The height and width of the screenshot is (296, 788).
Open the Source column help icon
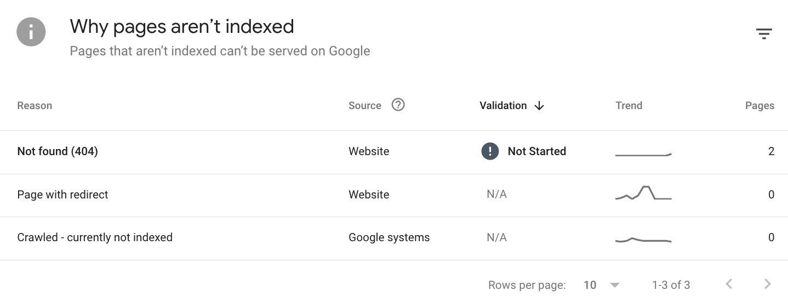point(398,105)
